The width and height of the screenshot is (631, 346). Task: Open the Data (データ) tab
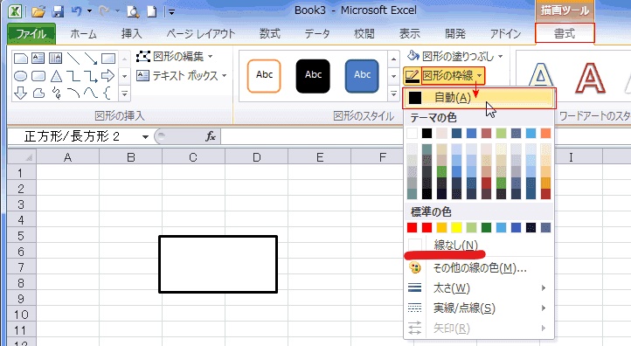pos(317,34)
